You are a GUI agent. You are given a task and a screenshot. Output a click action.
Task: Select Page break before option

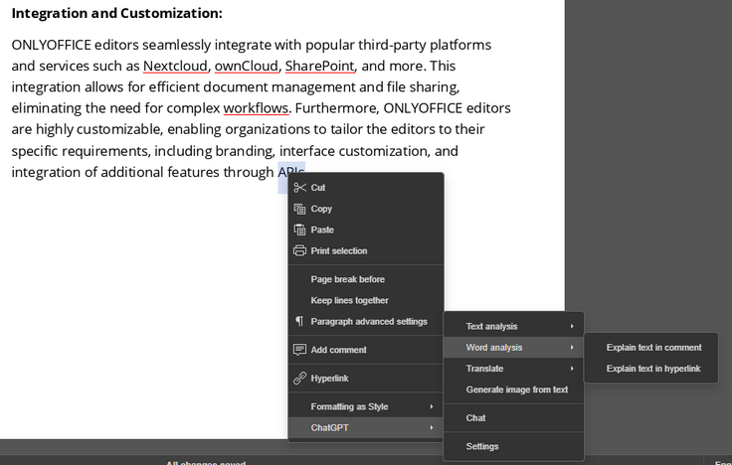click(347, 279)
